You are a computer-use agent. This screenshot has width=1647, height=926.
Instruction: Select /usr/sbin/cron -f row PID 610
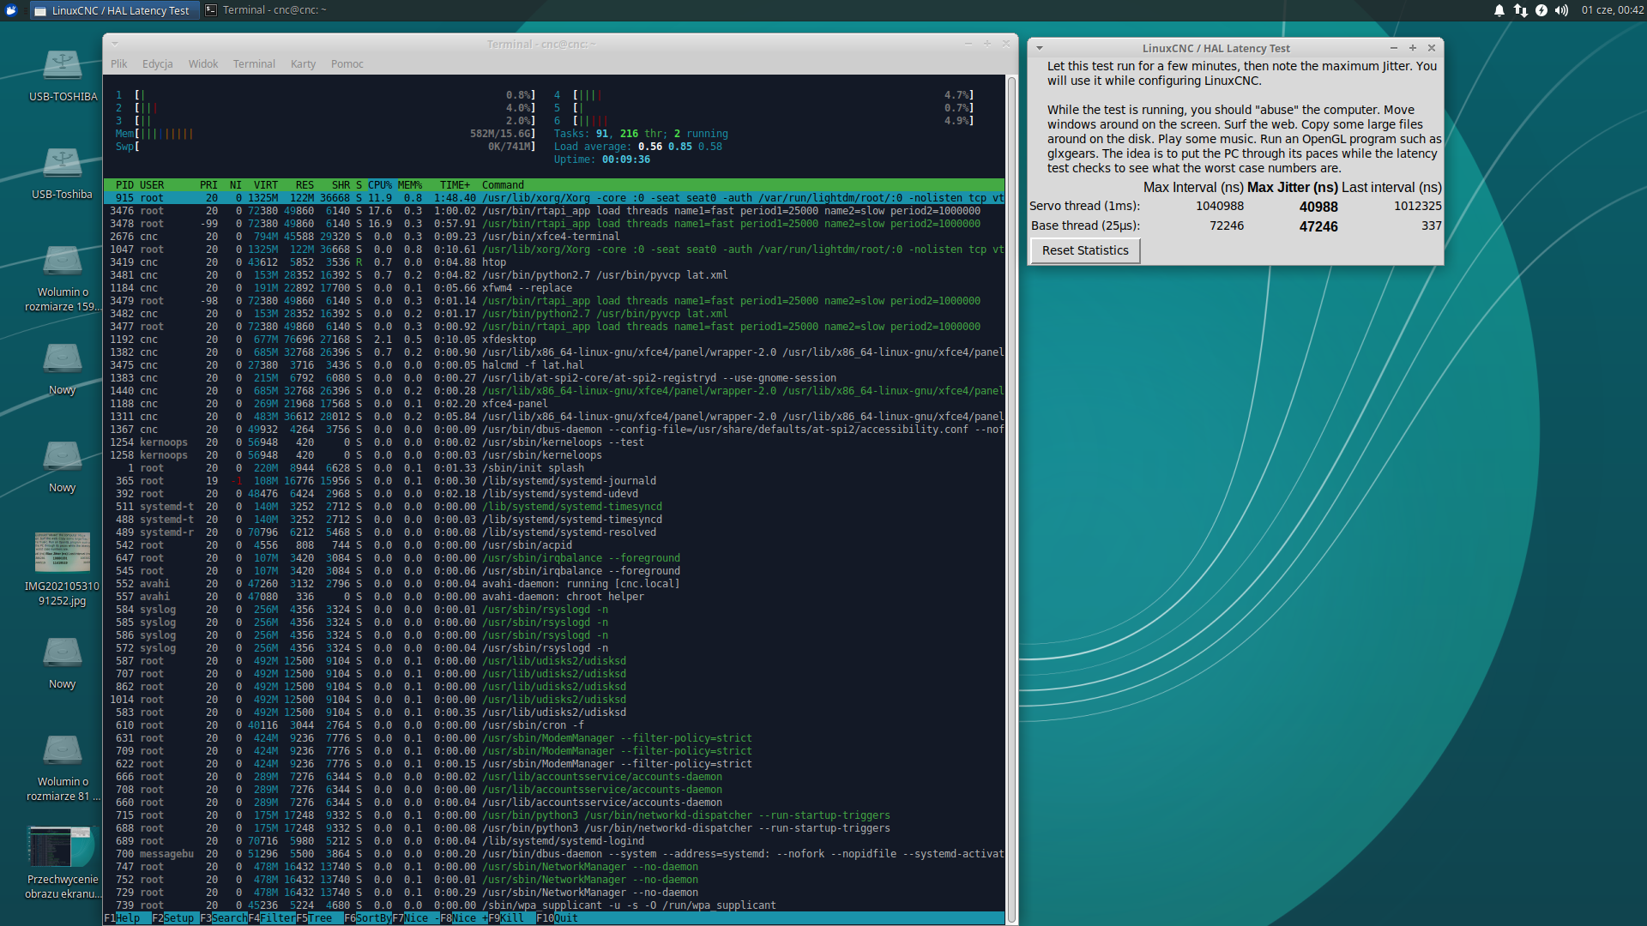pos(554,725)
